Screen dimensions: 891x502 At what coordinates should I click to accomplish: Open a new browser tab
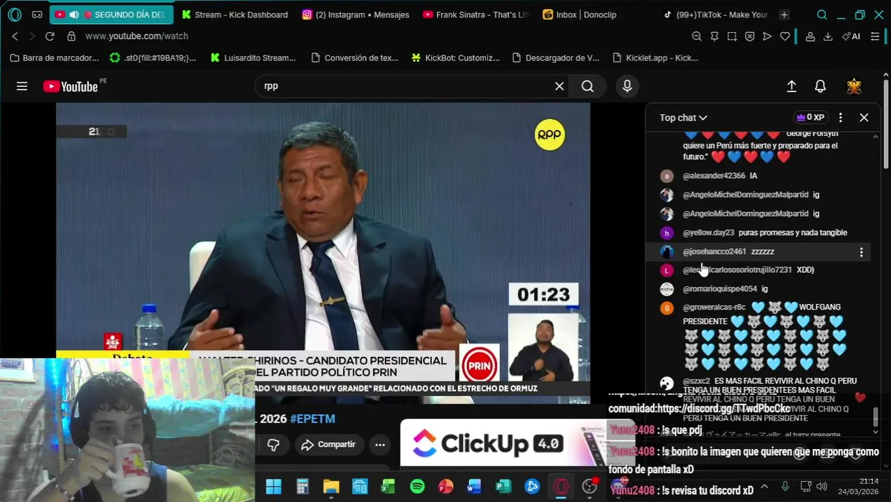[x=784, y=15]
